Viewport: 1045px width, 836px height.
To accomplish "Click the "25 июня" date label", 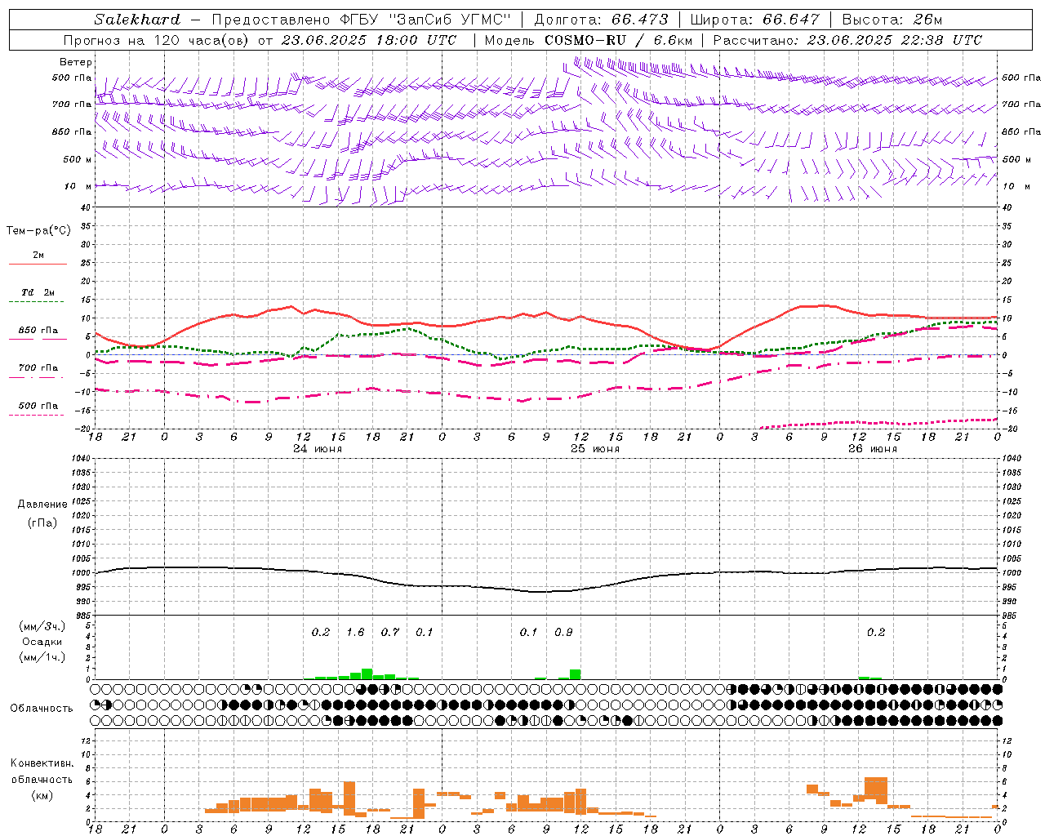I will 595,449.
